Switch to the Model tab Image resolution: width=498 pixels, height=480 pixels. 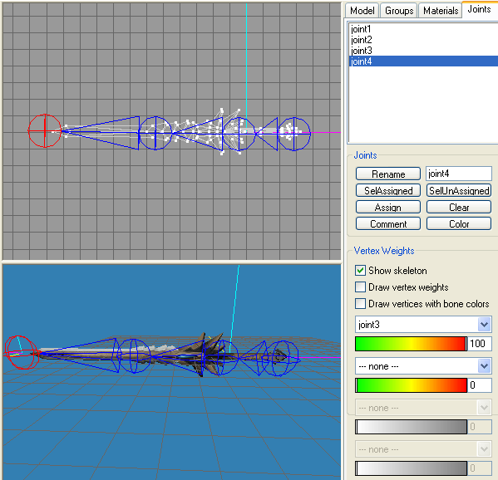click(x=362, y=11)
